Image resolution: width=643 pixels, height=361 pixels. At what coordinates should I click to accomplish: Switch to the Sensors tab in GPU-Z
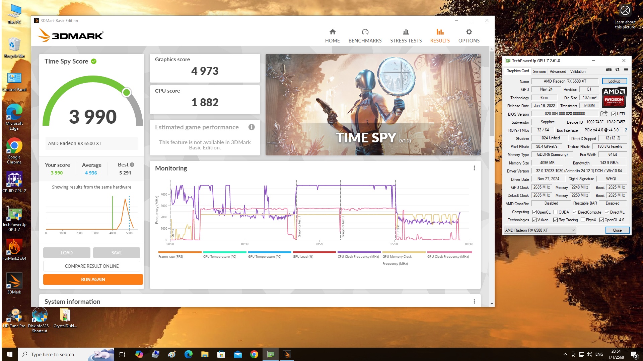point(539,72)
